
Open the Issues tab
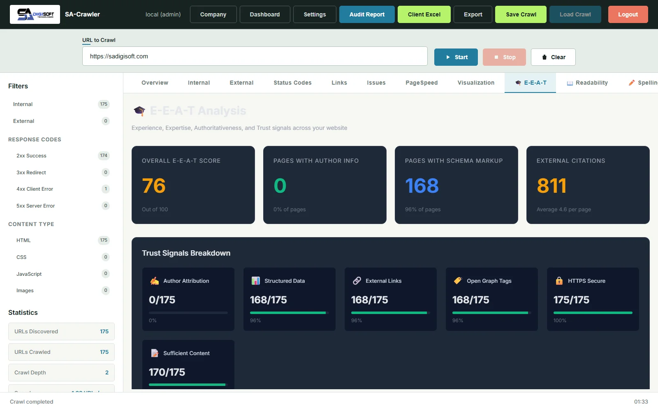[x=376, y=83]
